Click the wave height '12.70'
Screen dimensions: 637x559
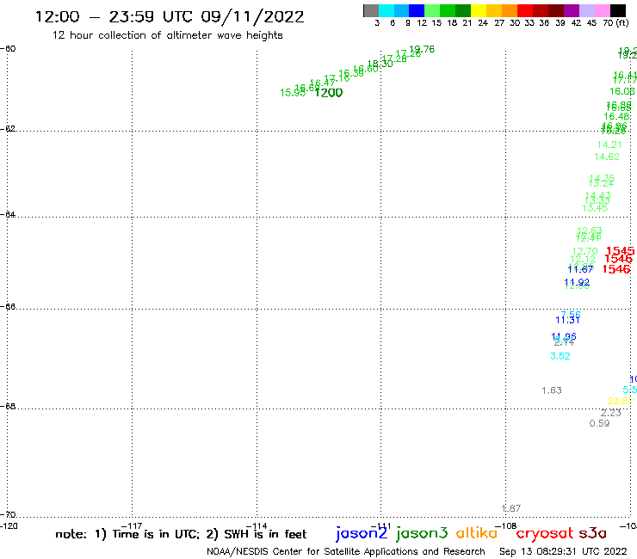[585, 251]
